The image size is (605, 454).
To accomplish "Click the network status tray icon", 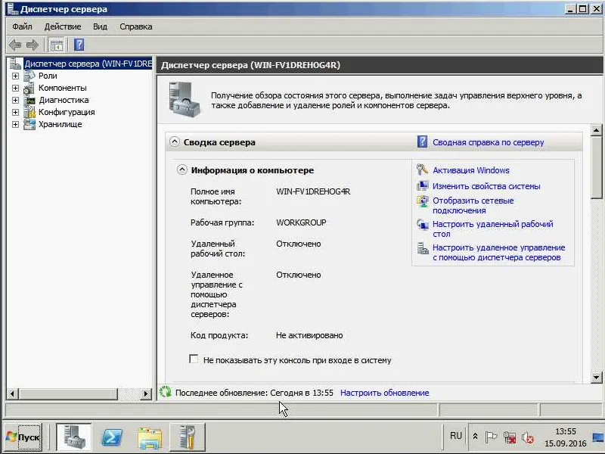I will pos(509,437).
